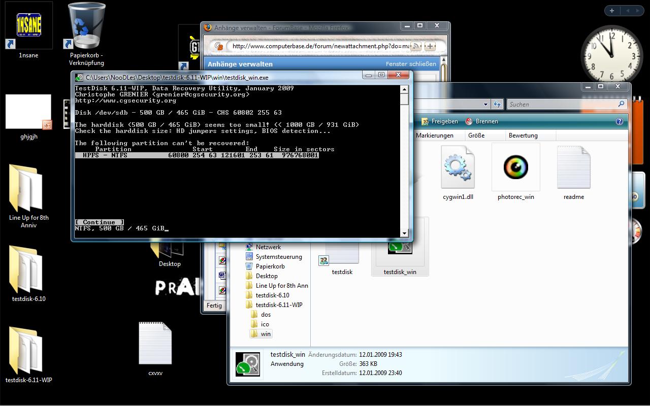Close the Firefox 'Anhänge verwalten' window

coord(437,25)
